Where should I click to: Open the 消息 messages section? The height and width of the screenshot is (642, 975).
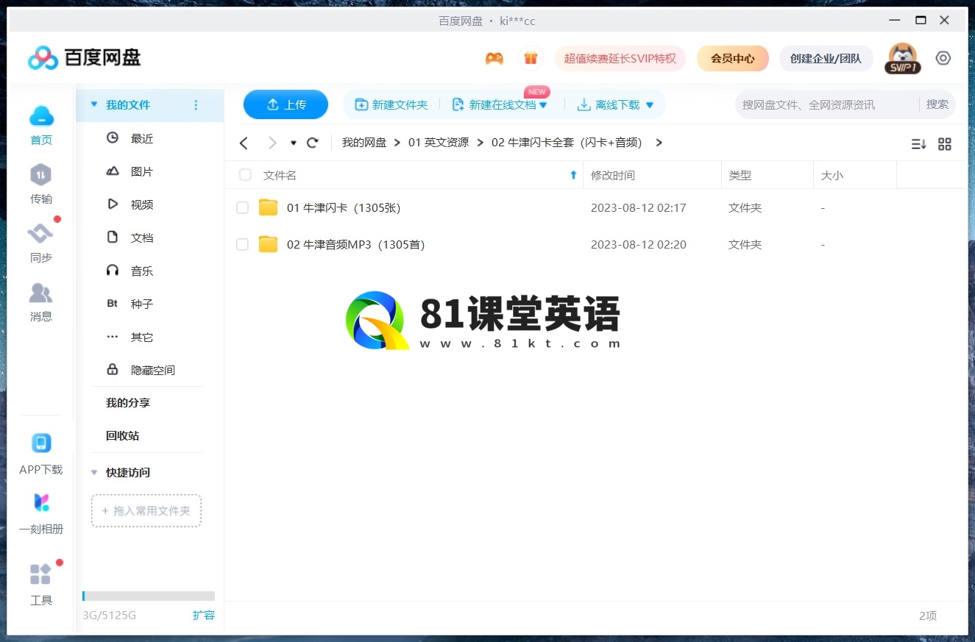(41, 302)
